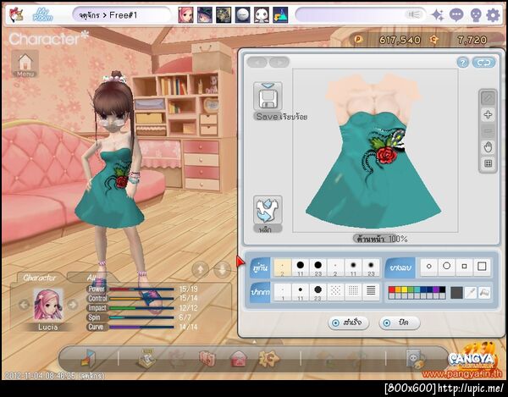508x397 pixels.
Task: Choose the large circle eraser
Action: (446, 267)
